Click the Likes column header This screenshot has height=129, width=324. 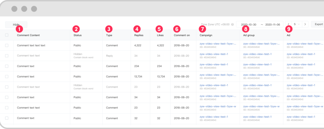[161, 35]
